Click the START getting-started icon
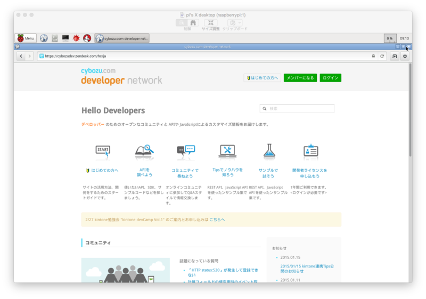Image resolution: width=426 pixels, height=299 pixels. [x=103, y=151]
